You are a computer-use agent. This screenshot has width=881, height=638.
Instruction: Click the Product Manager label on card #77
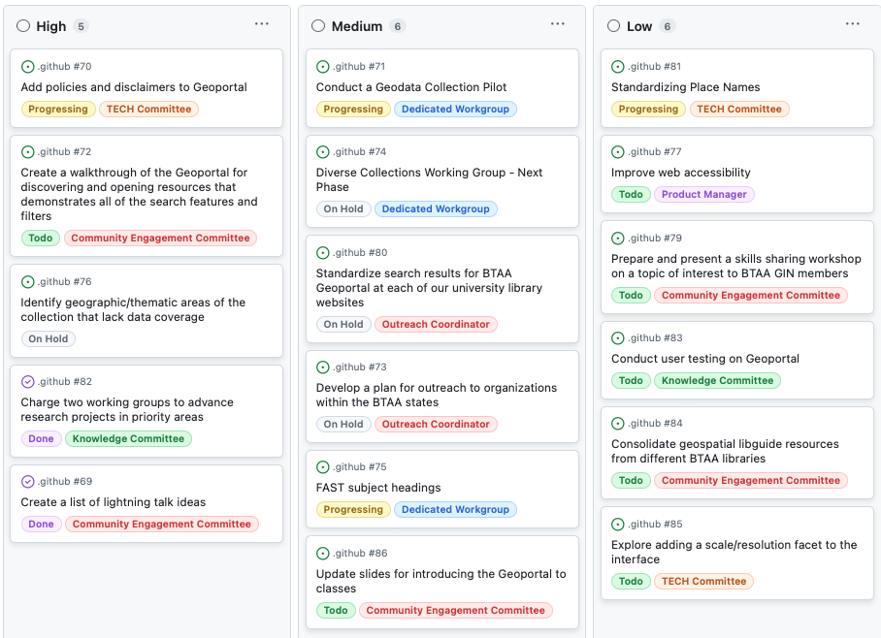pyautogui.click(x=703, y=195)
